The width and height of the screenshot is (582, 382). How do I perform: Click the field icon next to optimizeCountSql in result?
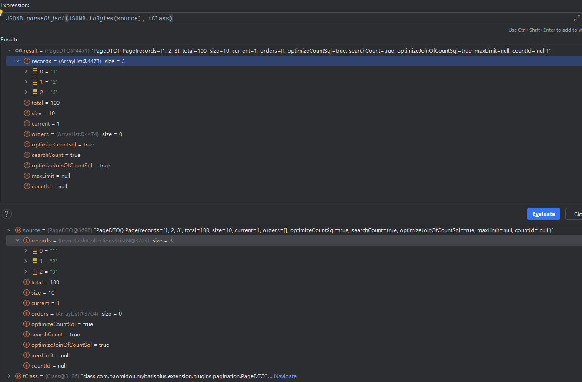[x=27, y=145]
